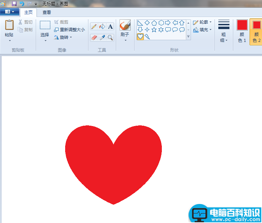The image size is (262, 223).
Task: Open the 轮廓 outline dropdown
Action: coord(202,22)
